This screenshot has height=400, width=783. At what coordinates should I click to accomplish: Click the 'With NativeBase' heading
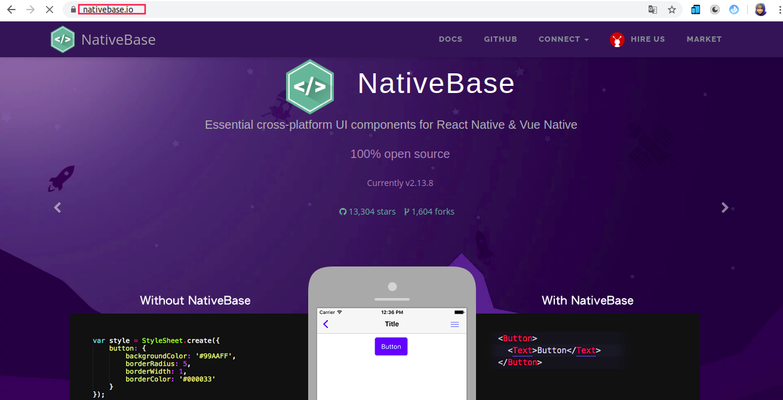pos(588,300)
